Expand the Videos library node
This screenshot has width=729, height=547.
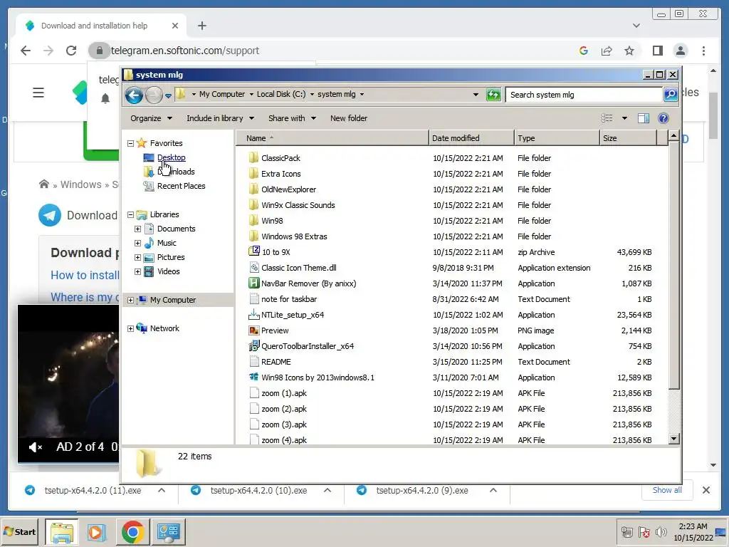pyautogui.click(x=137, y=271)
